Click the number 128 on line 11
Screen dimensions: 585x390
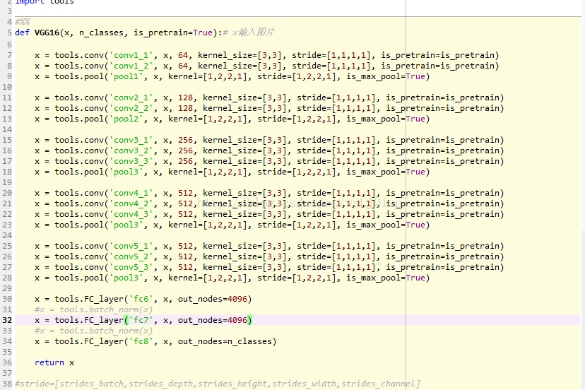pos(185,97)
